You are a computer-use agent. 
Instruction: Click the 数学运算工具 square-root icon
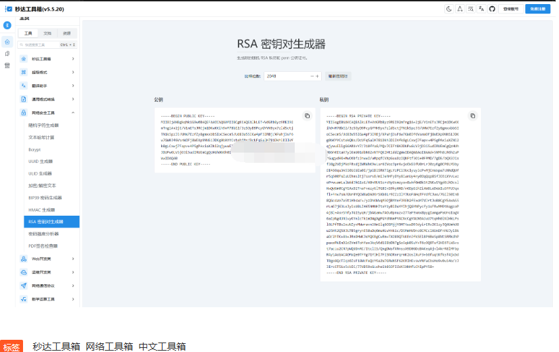[24, 299]
